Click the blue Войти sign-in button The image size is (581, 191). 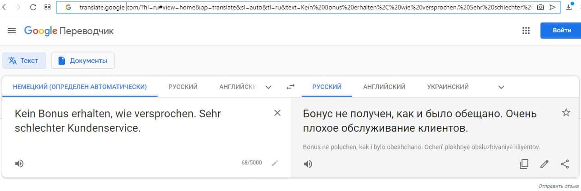562,31
